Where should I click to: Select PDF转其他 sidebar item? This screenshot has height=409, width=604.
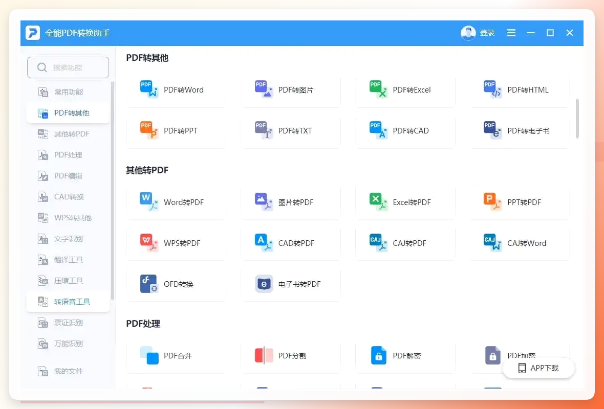68,113
